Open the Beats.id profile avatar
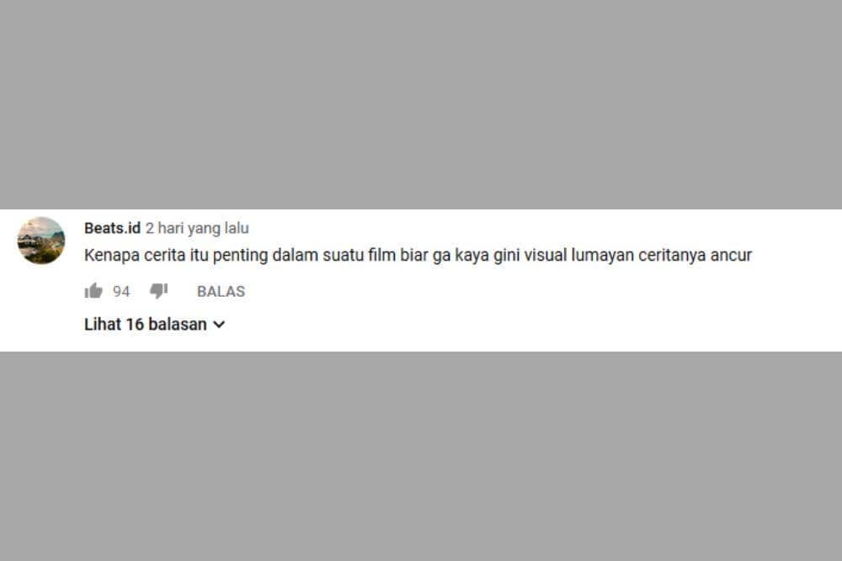 point(41,241)
